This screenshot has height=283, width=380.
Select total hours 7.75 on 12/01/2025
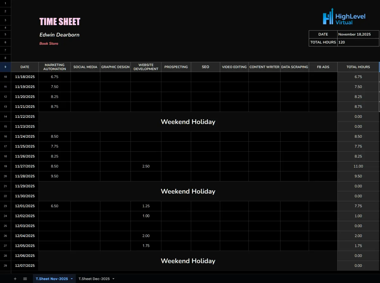pyautogui.click(x=358, y=206)
